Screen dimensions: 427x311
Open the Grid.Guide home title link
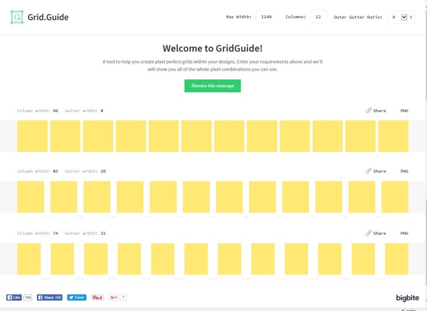(48, 17)
